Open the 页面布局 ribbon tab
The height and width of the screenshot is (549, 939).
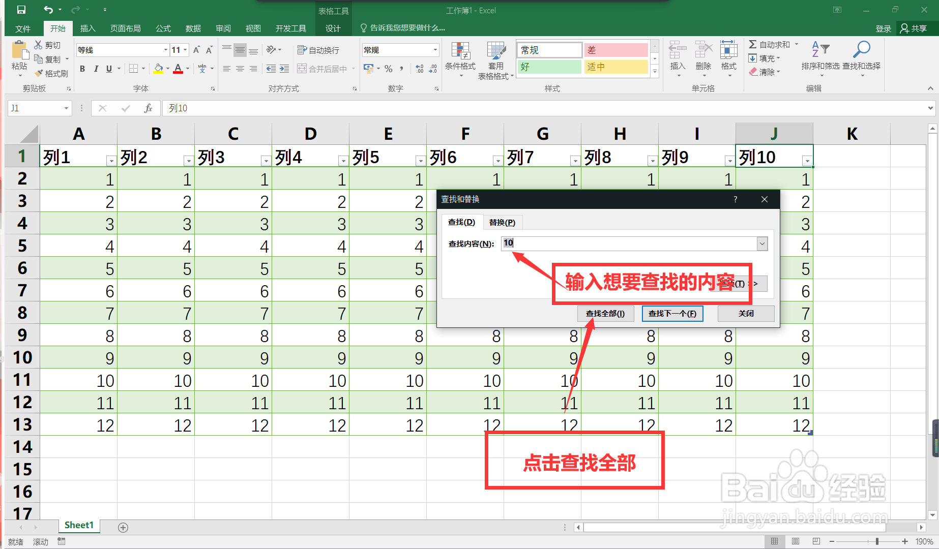tap(125, 28)
